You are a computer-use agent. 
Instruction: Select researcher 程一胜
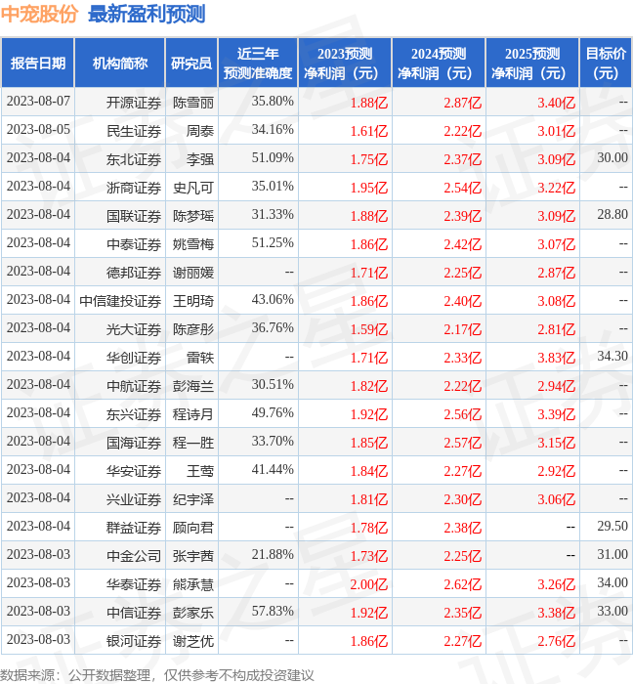tap(193, 444)
